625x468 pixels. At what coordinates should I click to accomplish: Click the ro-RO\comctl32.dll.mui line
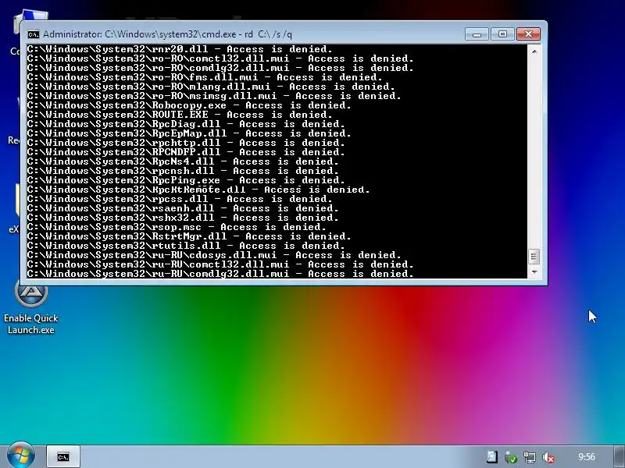220,58
